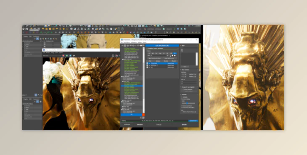Click the Preview button
The height and width of the screenshot is (155, 307).
click(x=140, y=124)
